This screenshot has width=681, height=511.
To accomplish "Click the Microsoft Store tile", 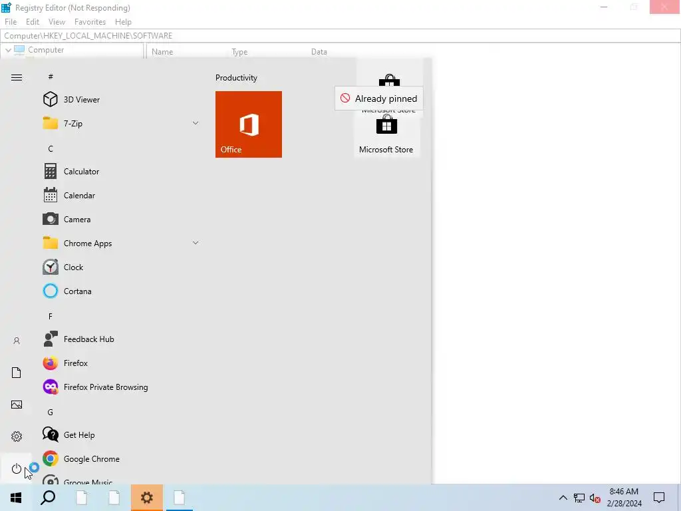I will pos(386,134).
